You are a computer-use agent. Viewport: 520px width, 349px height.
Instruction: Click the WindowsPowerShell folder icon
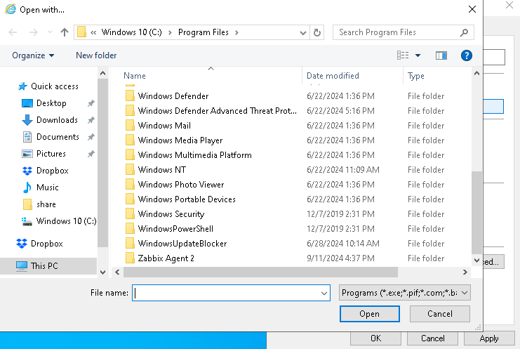[x=130, y=229]
